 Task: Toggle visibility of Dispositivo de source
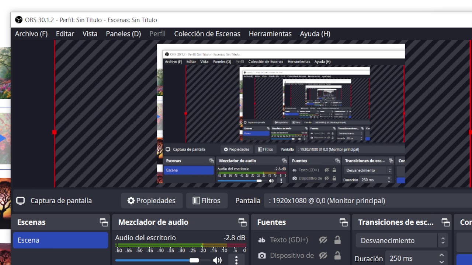[323, 255]
